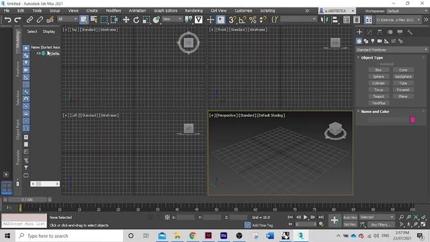Toggle Angle Snap icon
The width and height of the screenshot is (430, 242).
243,19
